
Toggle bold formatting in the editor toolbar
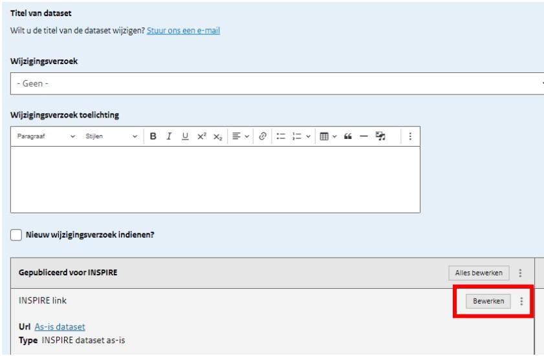[x=153, y=136]
